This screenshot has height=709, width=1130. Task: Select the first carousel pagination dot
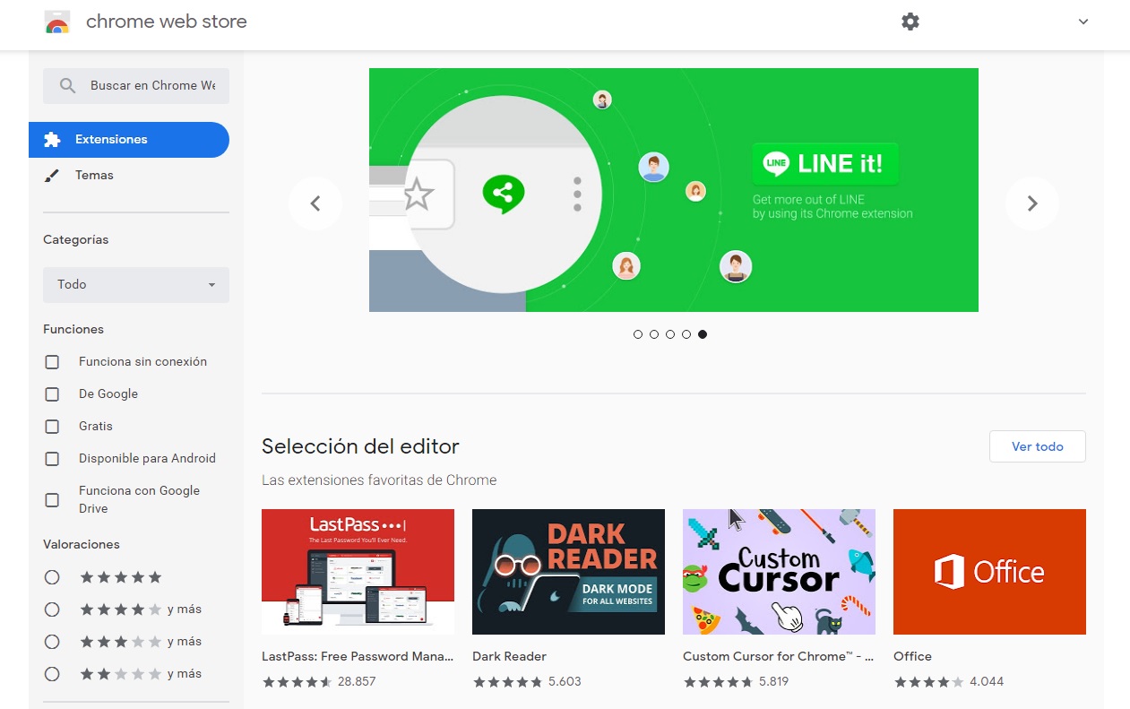(x=638, y=334)
